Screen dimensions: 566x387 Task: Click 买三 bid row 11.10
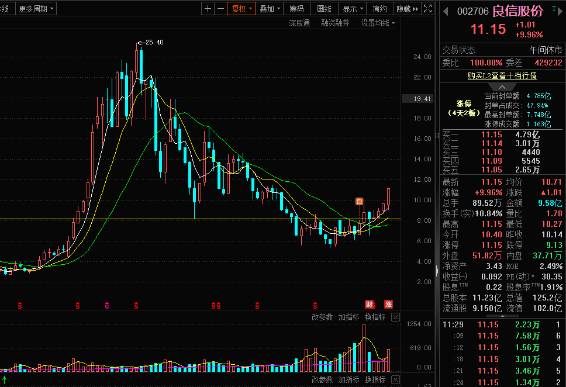pyautogui.click(x=502, y=152)
